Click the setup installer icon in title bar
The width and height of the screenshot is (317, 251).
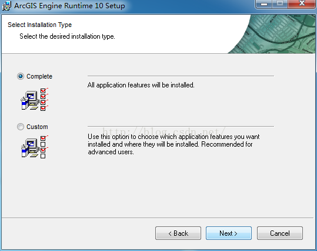coord(6,6)
